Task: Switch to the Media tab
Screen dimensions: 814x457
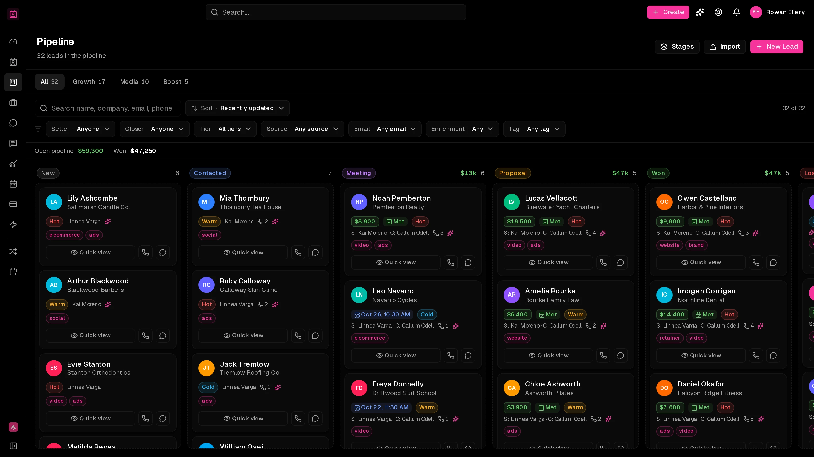Action: point(134,82)
